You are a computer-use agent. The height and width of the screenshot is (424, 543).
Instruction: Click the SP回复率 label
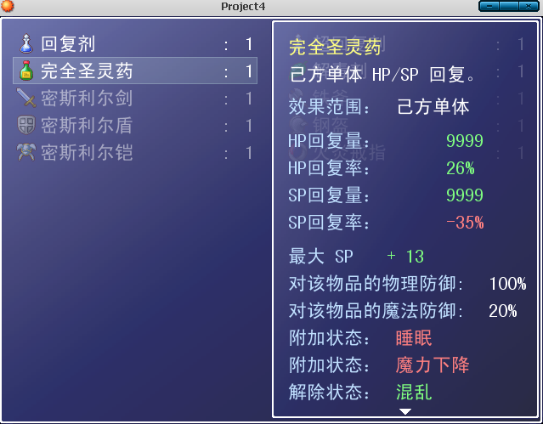pos(329,223)
